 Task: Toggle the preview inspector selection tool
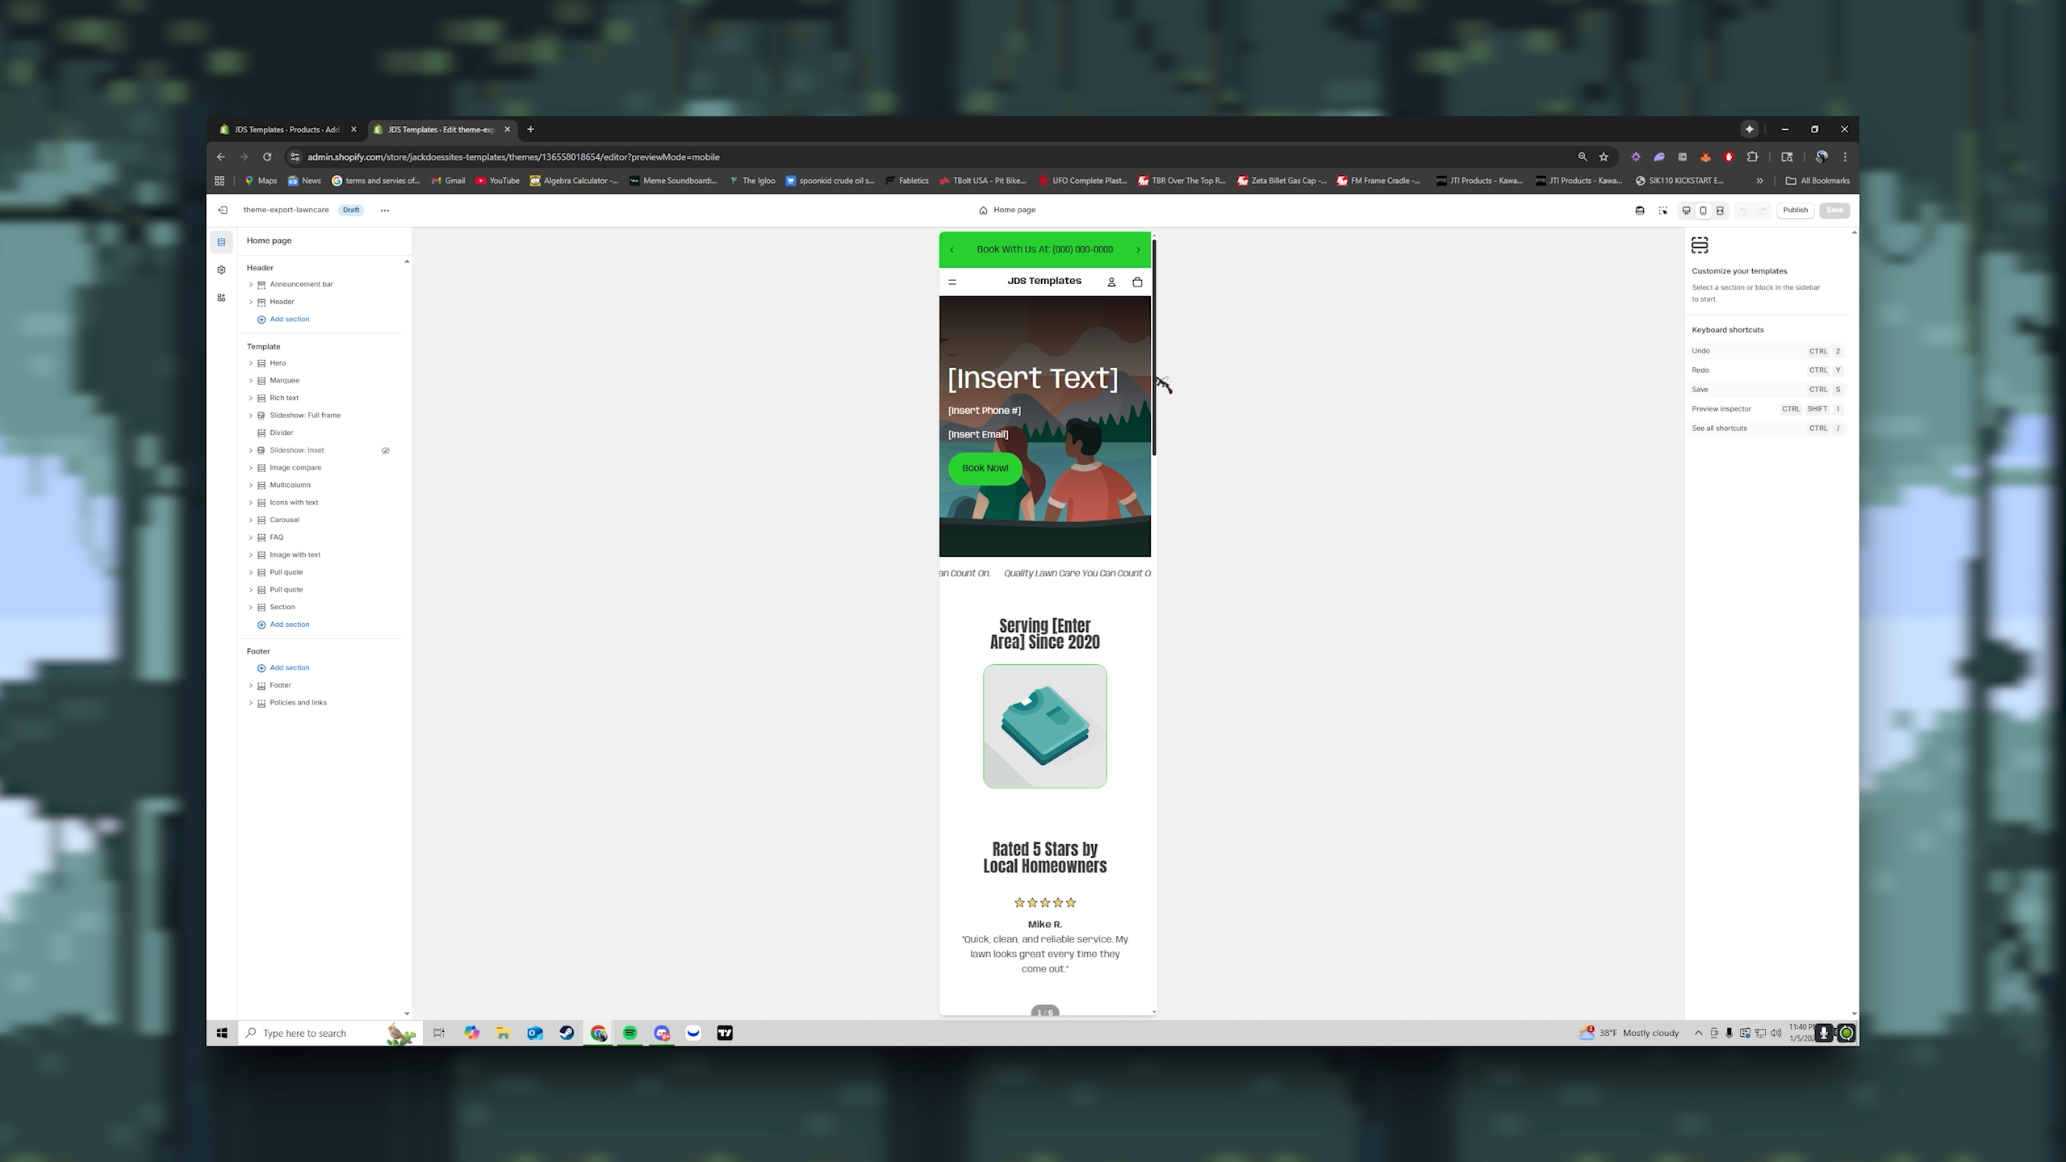(x=1663, y=211)
